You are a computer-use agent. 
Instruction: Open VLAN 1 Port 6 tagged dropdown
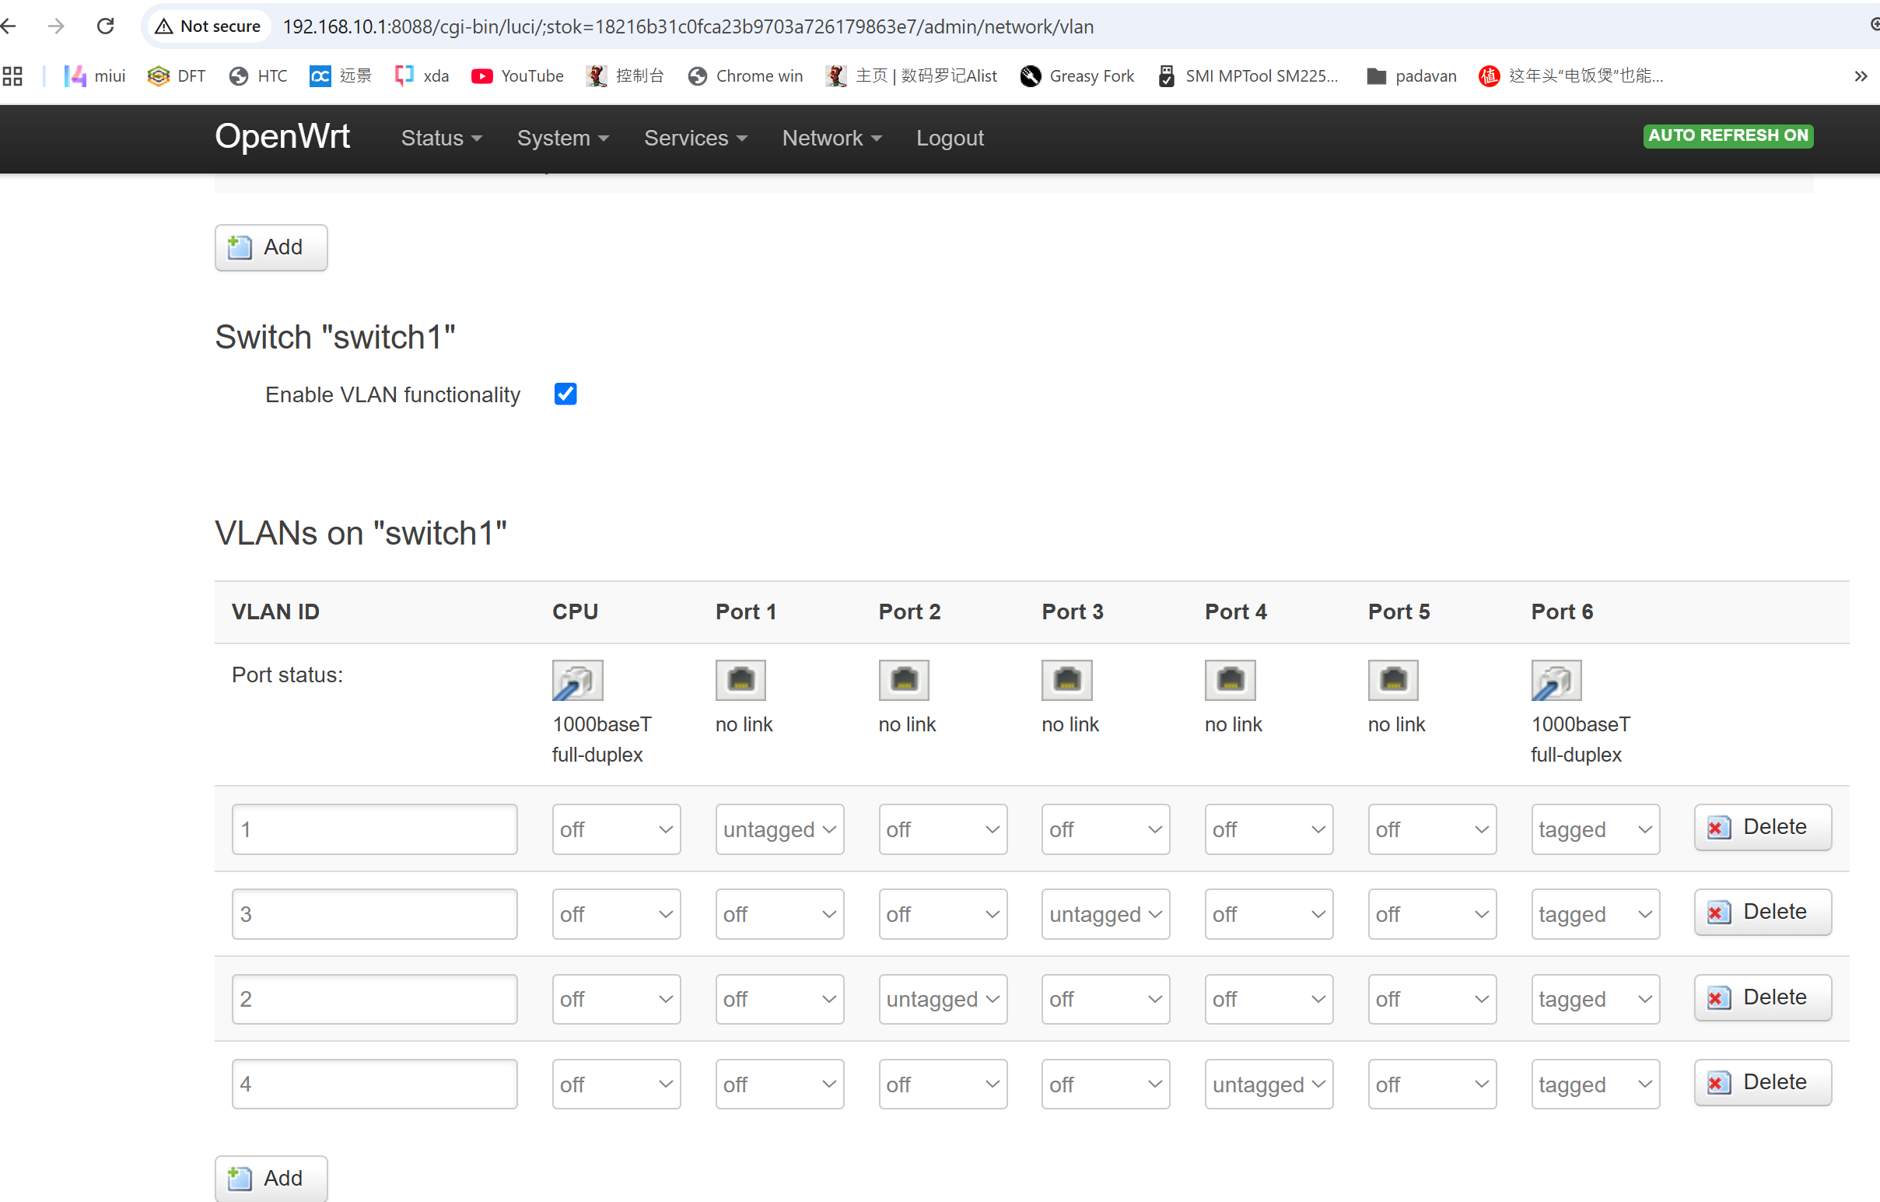[x=1595, y=829]
